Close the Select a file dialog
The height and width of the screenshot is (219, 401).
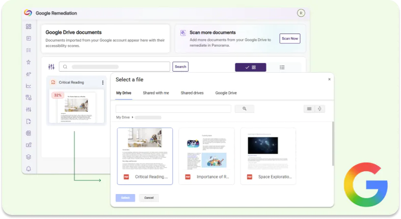tap(329, 79)
